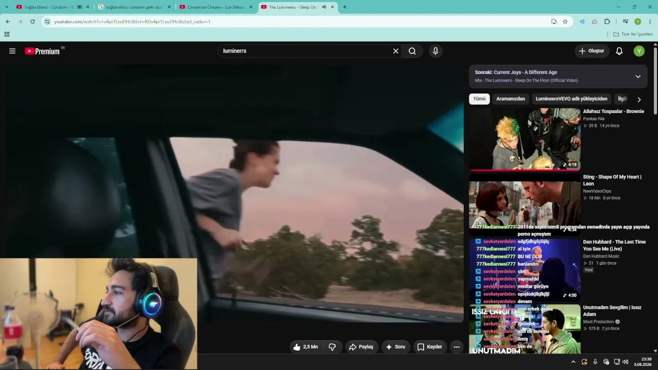Switch to Cinnamon Chasers - Luv Deluxe tab
The height and width of the screenshot is (370, 658).
tap(216, 7)
